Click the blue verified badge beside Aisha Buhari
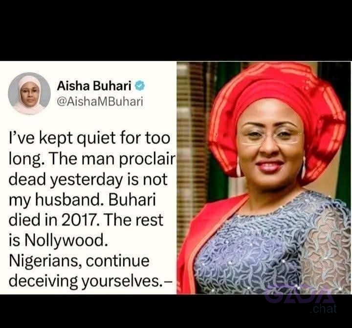352x328 pixels. pos(140,85)
